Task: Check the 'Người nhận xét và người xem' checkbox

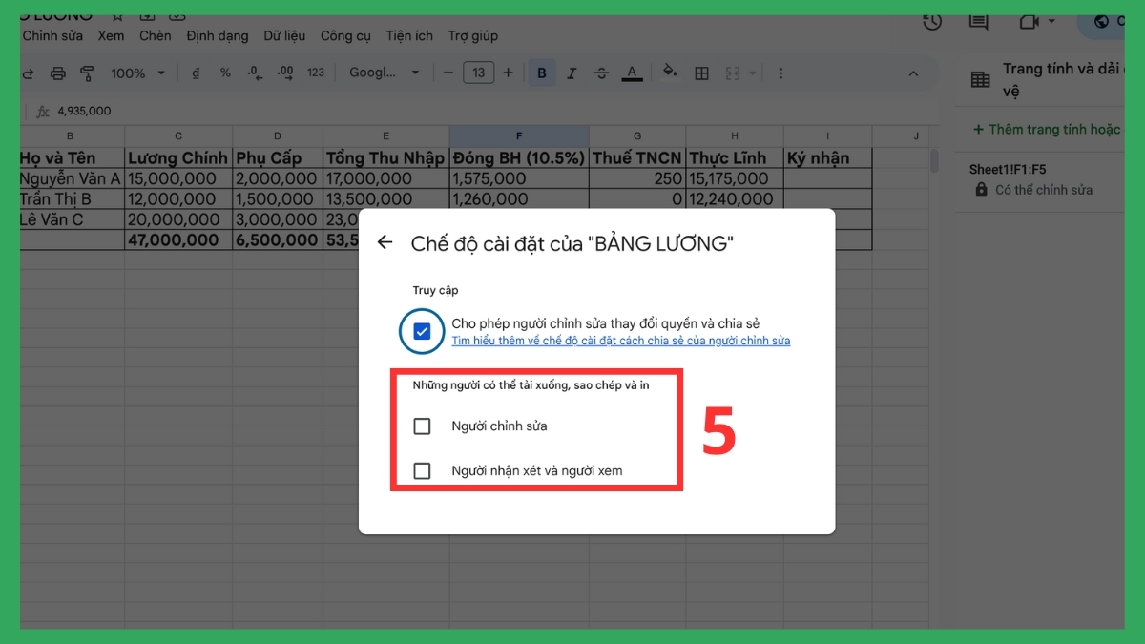Action: (x=422, y=470)
